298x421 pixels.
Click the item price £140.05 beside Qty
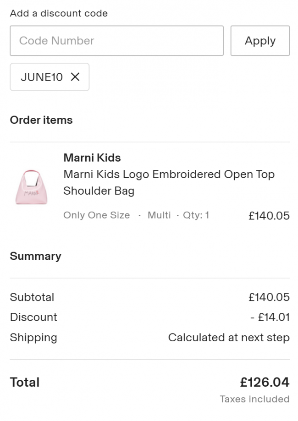[269, 216]
